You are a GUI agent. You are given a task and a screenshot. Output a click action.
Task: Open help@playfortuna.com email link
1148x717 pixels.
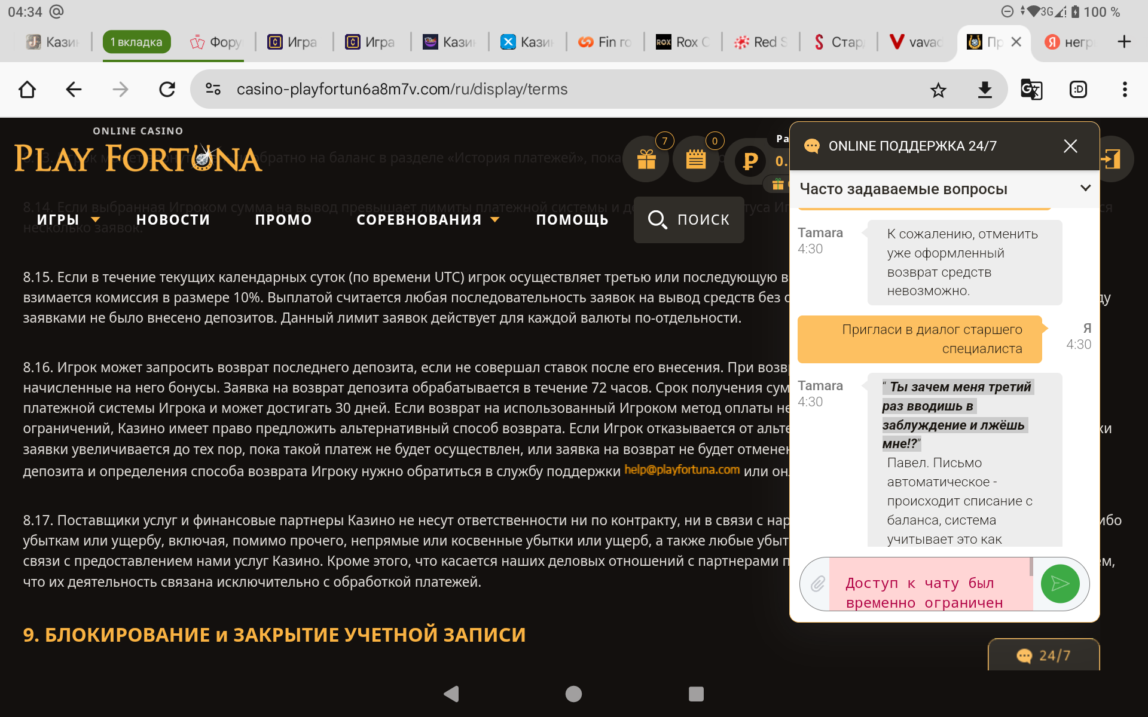tap(682, 470)
